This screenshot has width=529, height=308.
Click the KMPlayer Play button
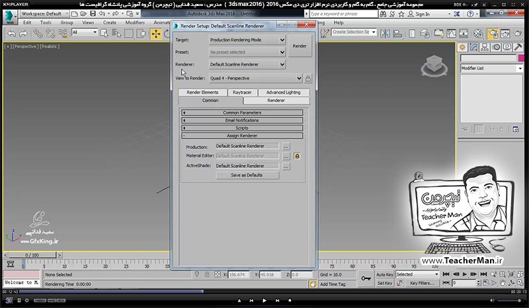pyautogui.click(x=264, y=300)
